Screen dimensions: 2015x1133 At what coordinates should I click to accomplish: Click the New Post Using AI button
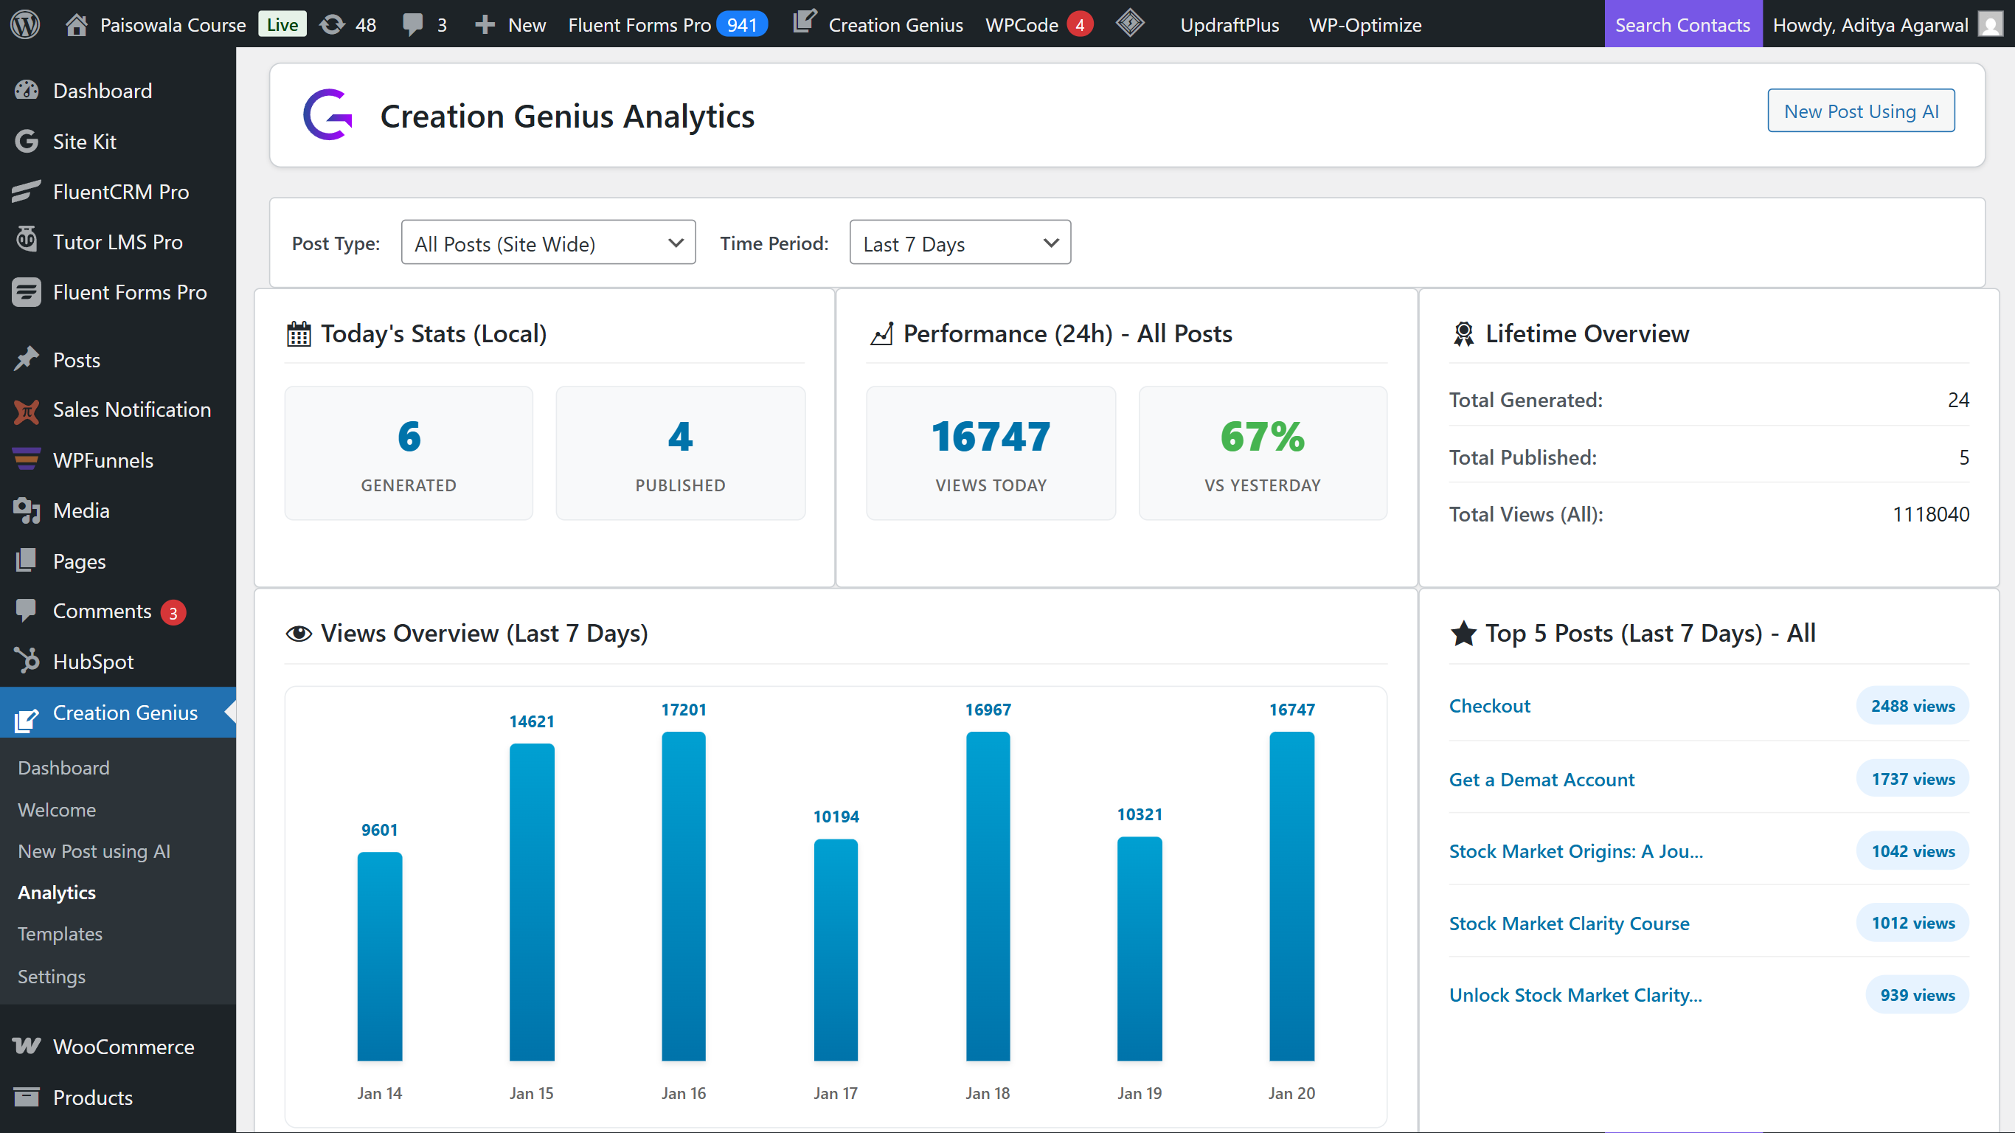pos(1861,111)
